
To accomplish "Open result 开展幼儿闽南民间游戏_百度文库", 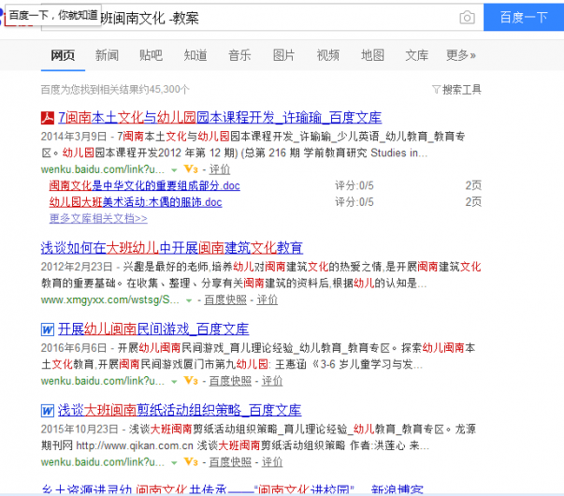I will click(x=153, y=329).
